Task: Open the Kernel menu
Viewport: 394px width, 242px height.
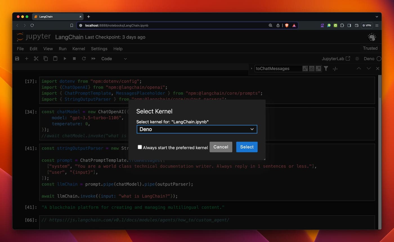Action: (79, 49)
